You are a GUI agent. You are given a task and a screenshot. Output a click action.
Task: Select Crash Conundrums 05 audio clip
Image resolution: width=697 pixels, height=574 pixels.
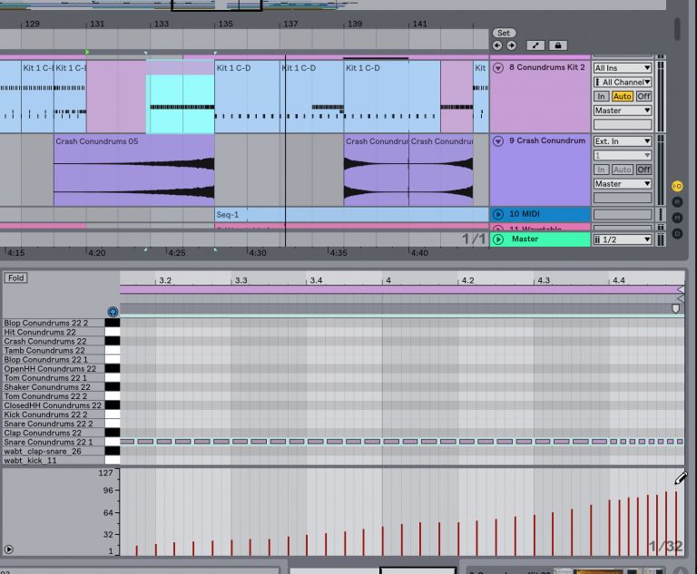click(133, 170)
